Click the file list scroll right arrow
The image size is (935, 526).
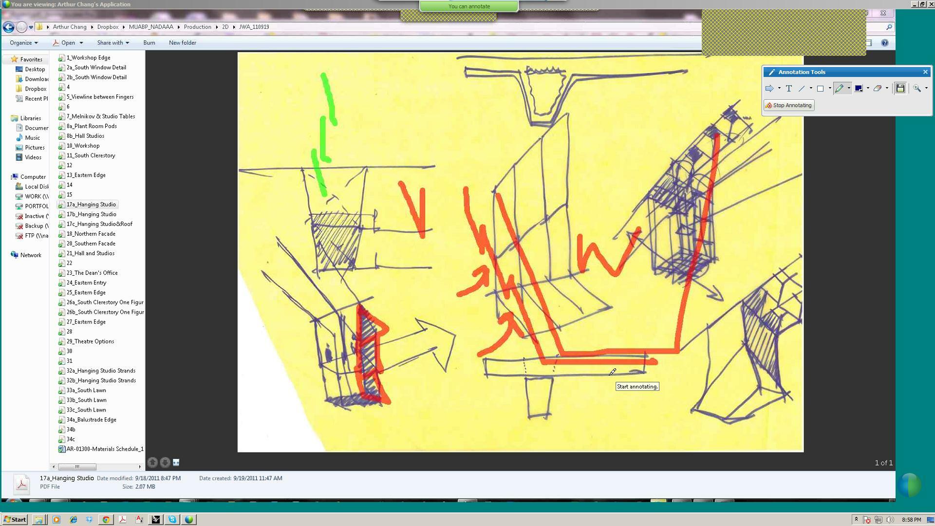point(140,467)
